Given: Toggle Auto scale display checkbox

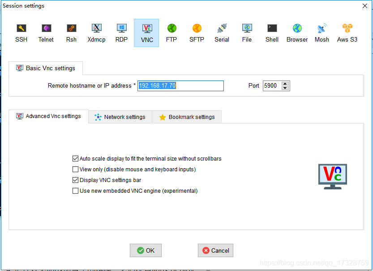Looking at the screenshot, I should (75, 158).
